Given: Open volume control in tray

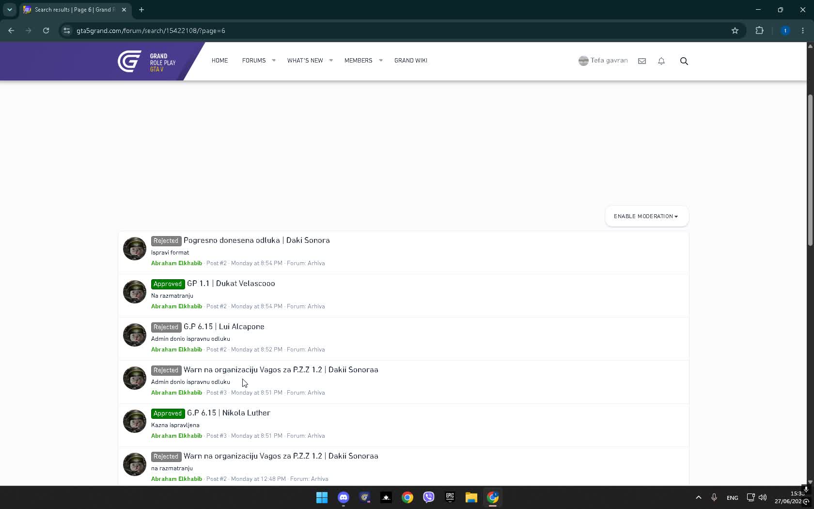Looking at the screenshot, I should (x=763, y=497).
